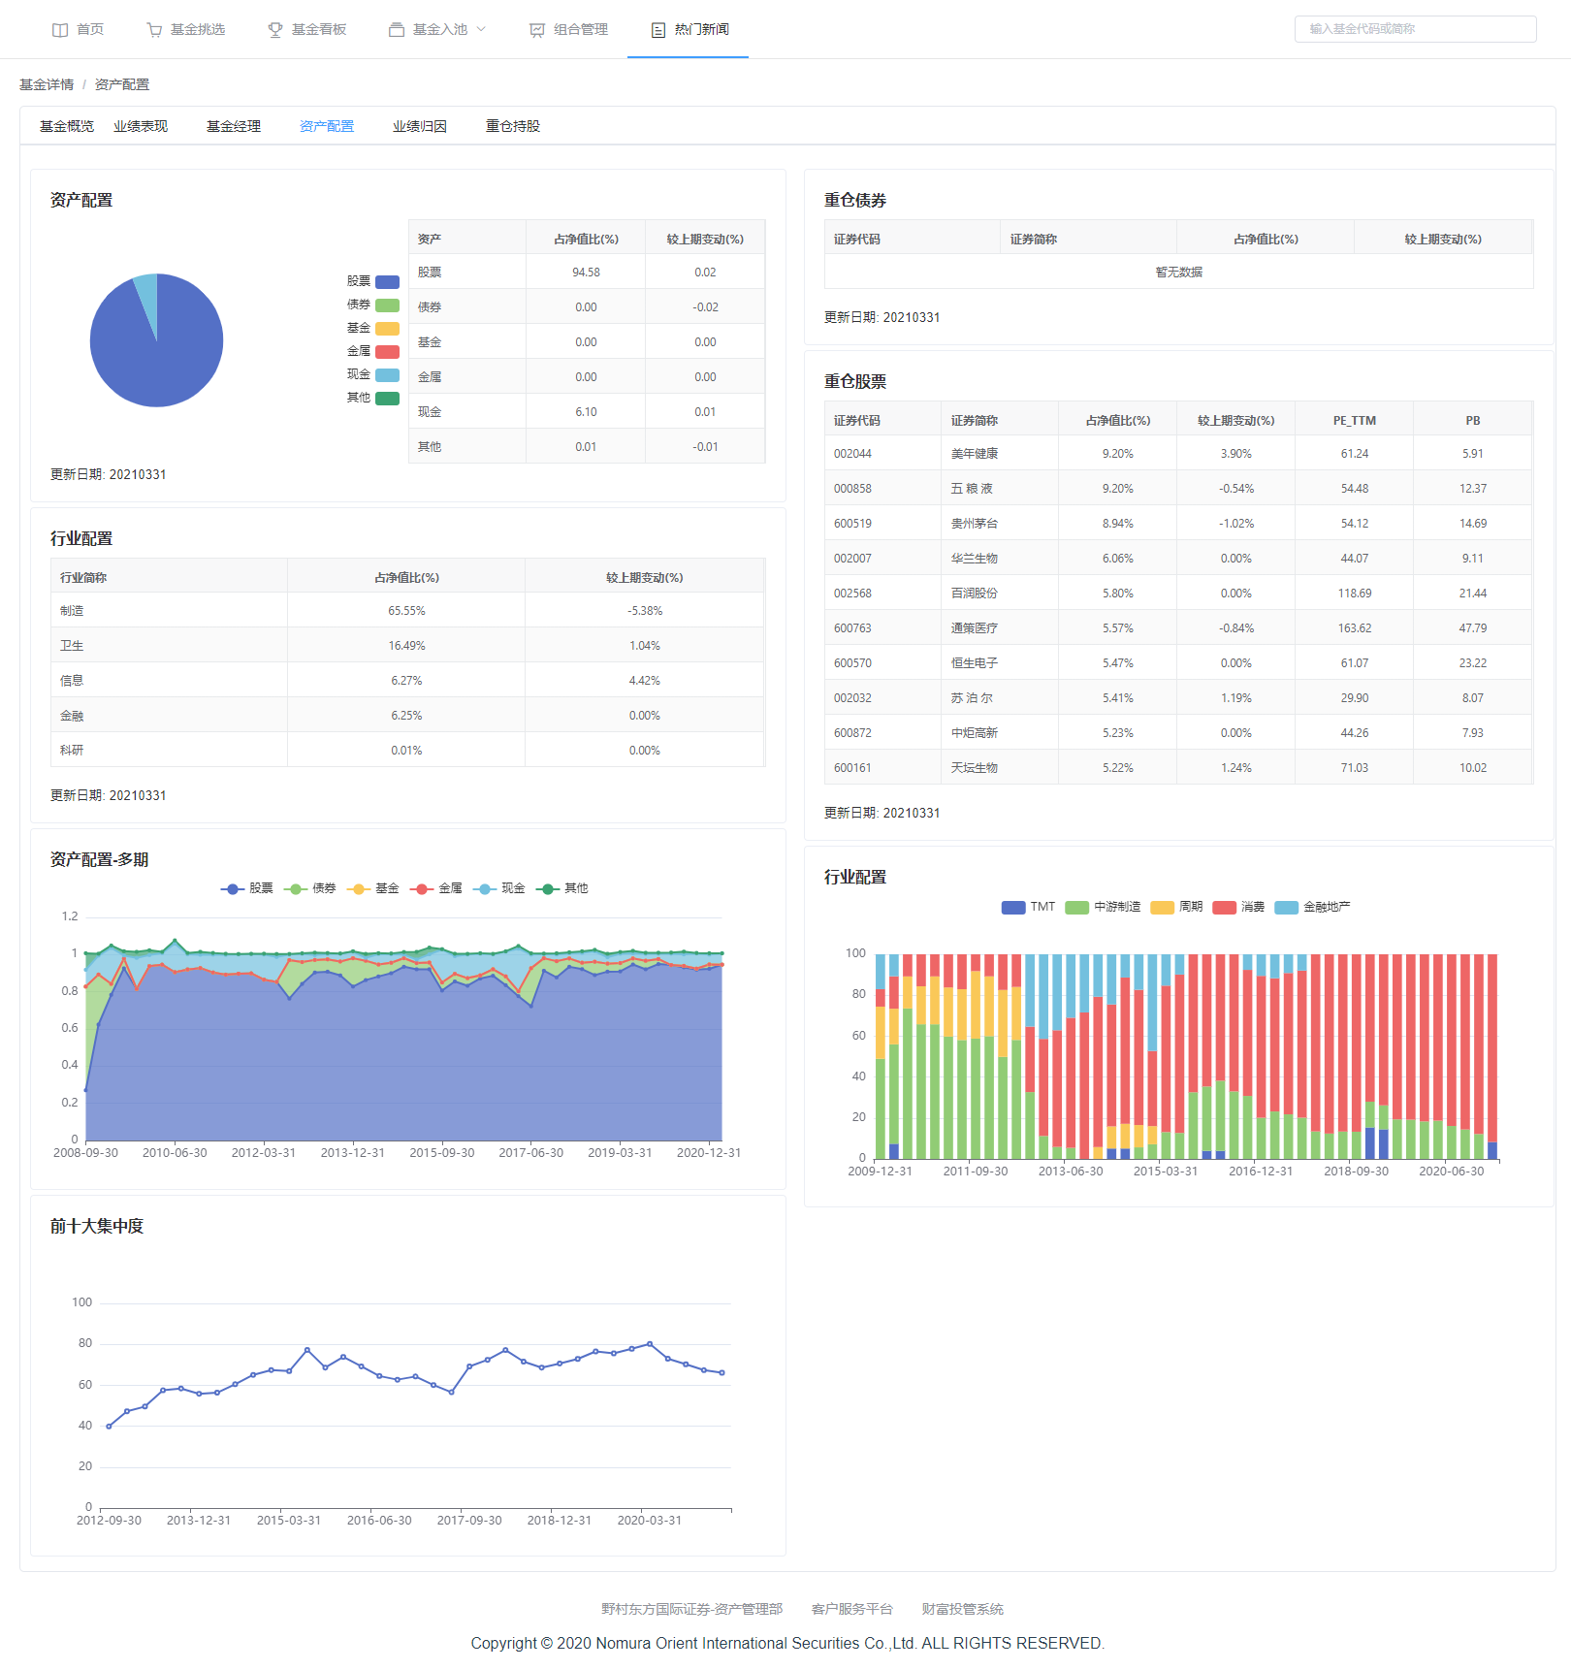The image size is (1571, 1670).
Task: Click 天坛生物 in 重仓股票 table
Action: click(974, 768)
